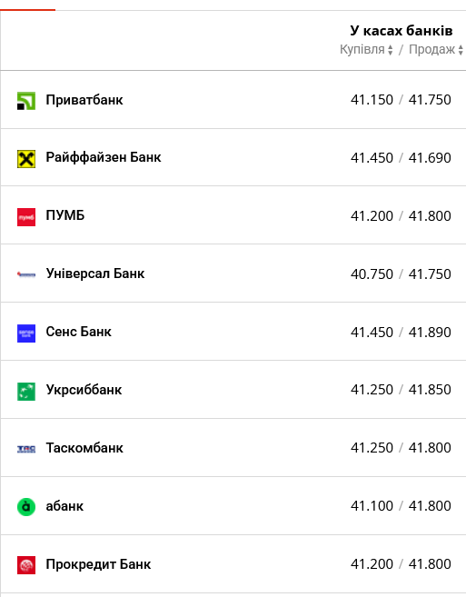Sort by Купівля using its arrows
466x597 pixels.
coord(390,50)
